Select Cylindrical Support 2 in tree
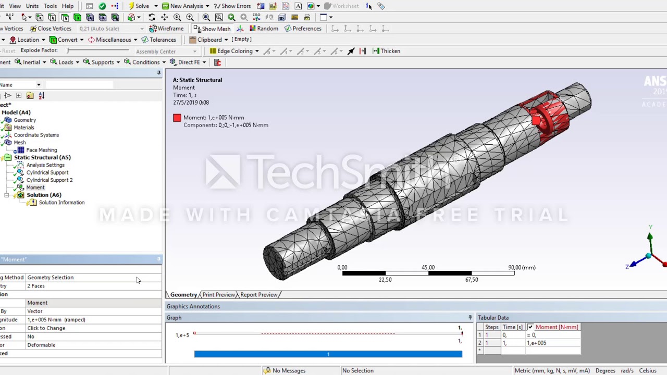The height and width of the screenshot is (375, 667). pyautogui.click(x=50, y=180)
